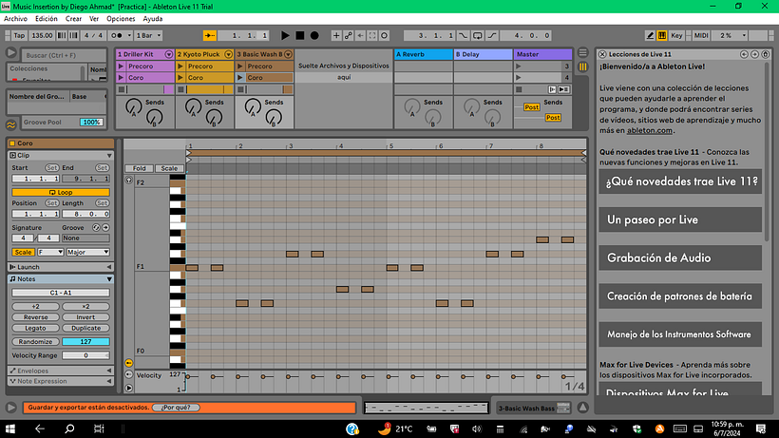Click the Fold button in piano roll
The image size is (779, 438).
(x=139, y=168)
